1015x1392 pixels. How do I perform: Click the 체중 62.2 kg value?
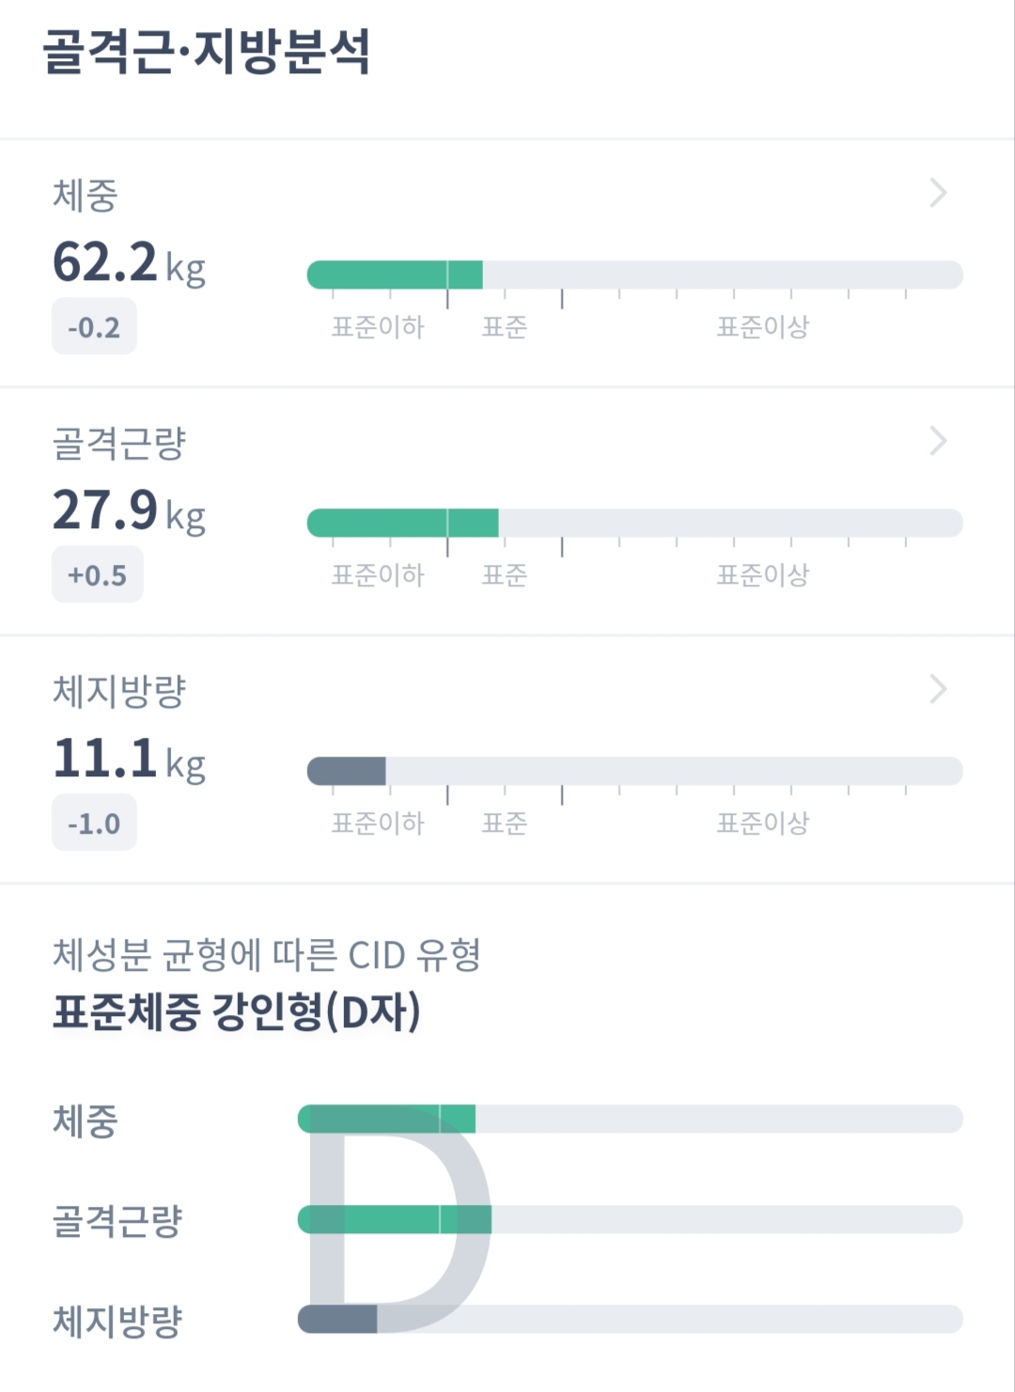tap(129, 262)
